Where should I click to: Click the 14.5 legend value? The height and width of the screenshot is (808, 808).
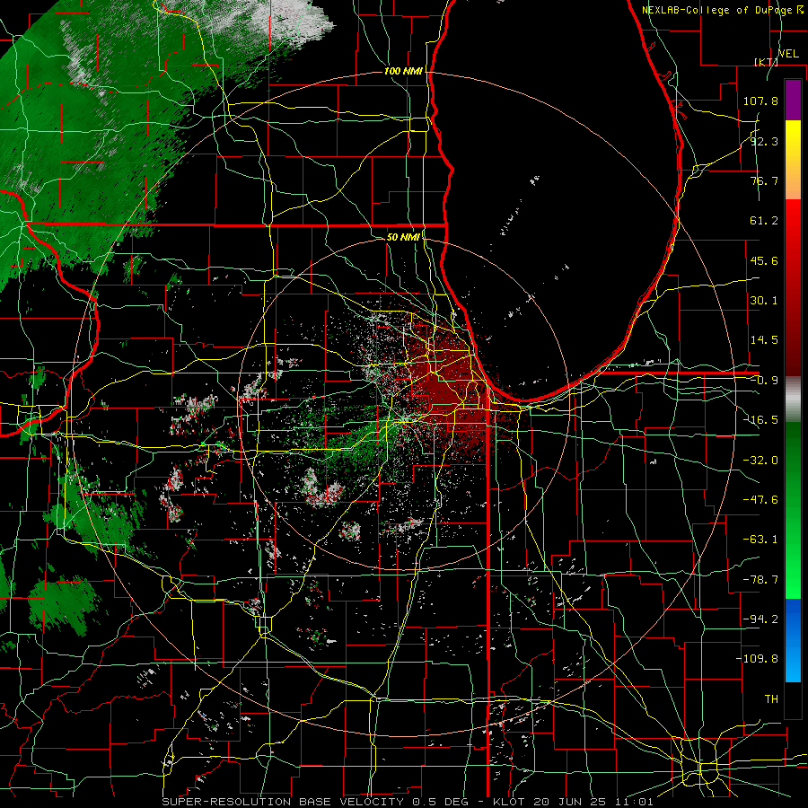(x=764, y=340)
